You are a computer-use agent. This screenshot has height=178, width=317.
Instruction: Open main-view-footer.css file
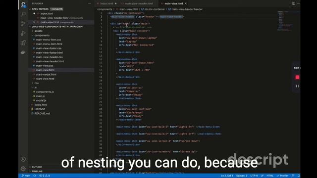[x=49, y=48]
